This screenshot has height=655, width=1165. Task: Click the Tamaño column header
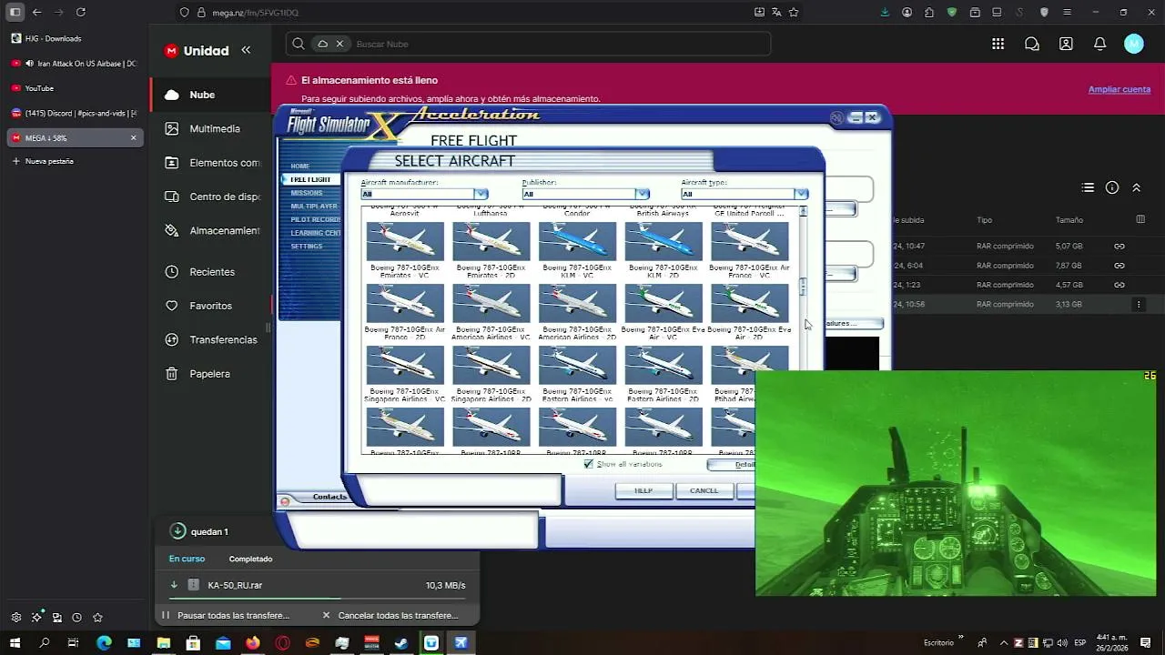1069,220
